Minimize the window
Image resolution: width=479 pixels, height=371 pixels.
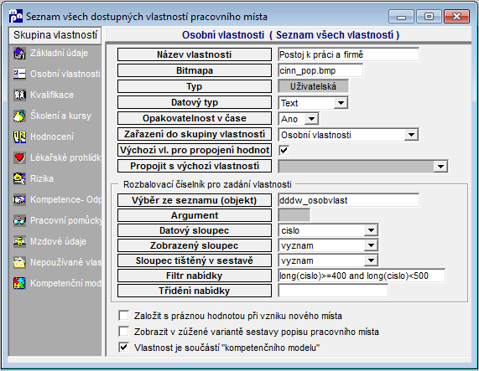401,17
